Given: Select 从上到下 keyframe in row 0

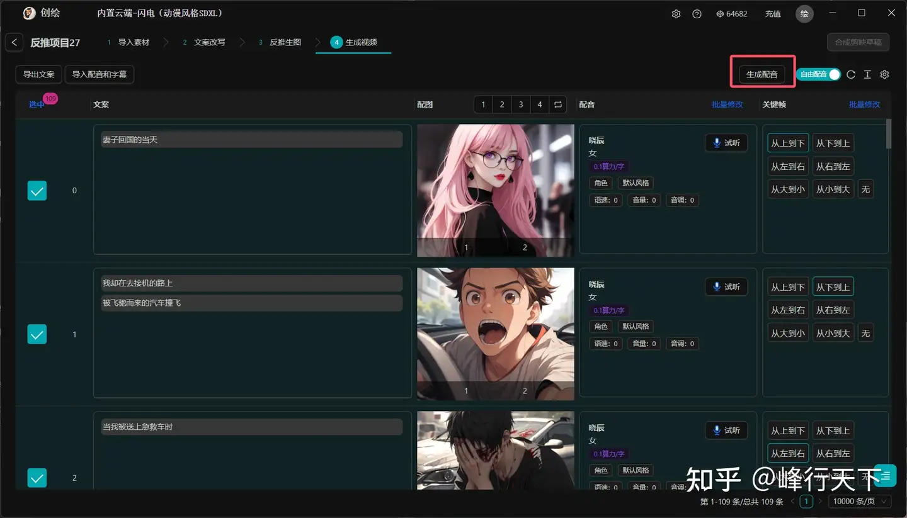Looking at the screenshot, I should coord(788,143).
